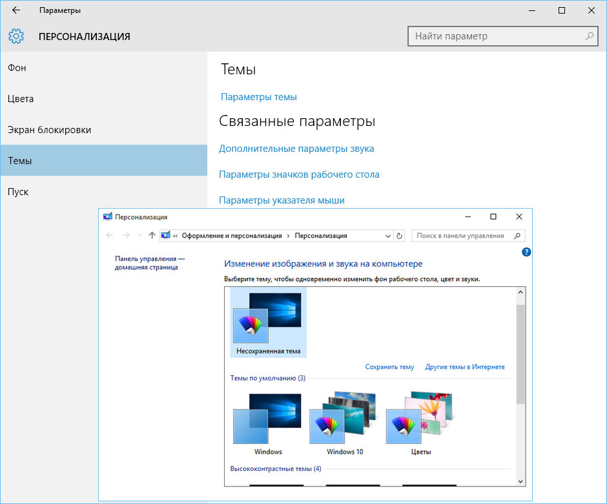Apply the Цветы theme
Image resolution: width=607 pixels, height=504 pixels.
[421, 424]
